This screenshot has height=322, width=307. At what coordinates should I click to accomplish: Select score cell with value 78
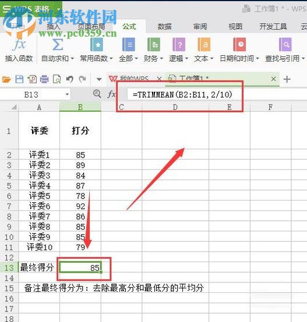point(80,196)
